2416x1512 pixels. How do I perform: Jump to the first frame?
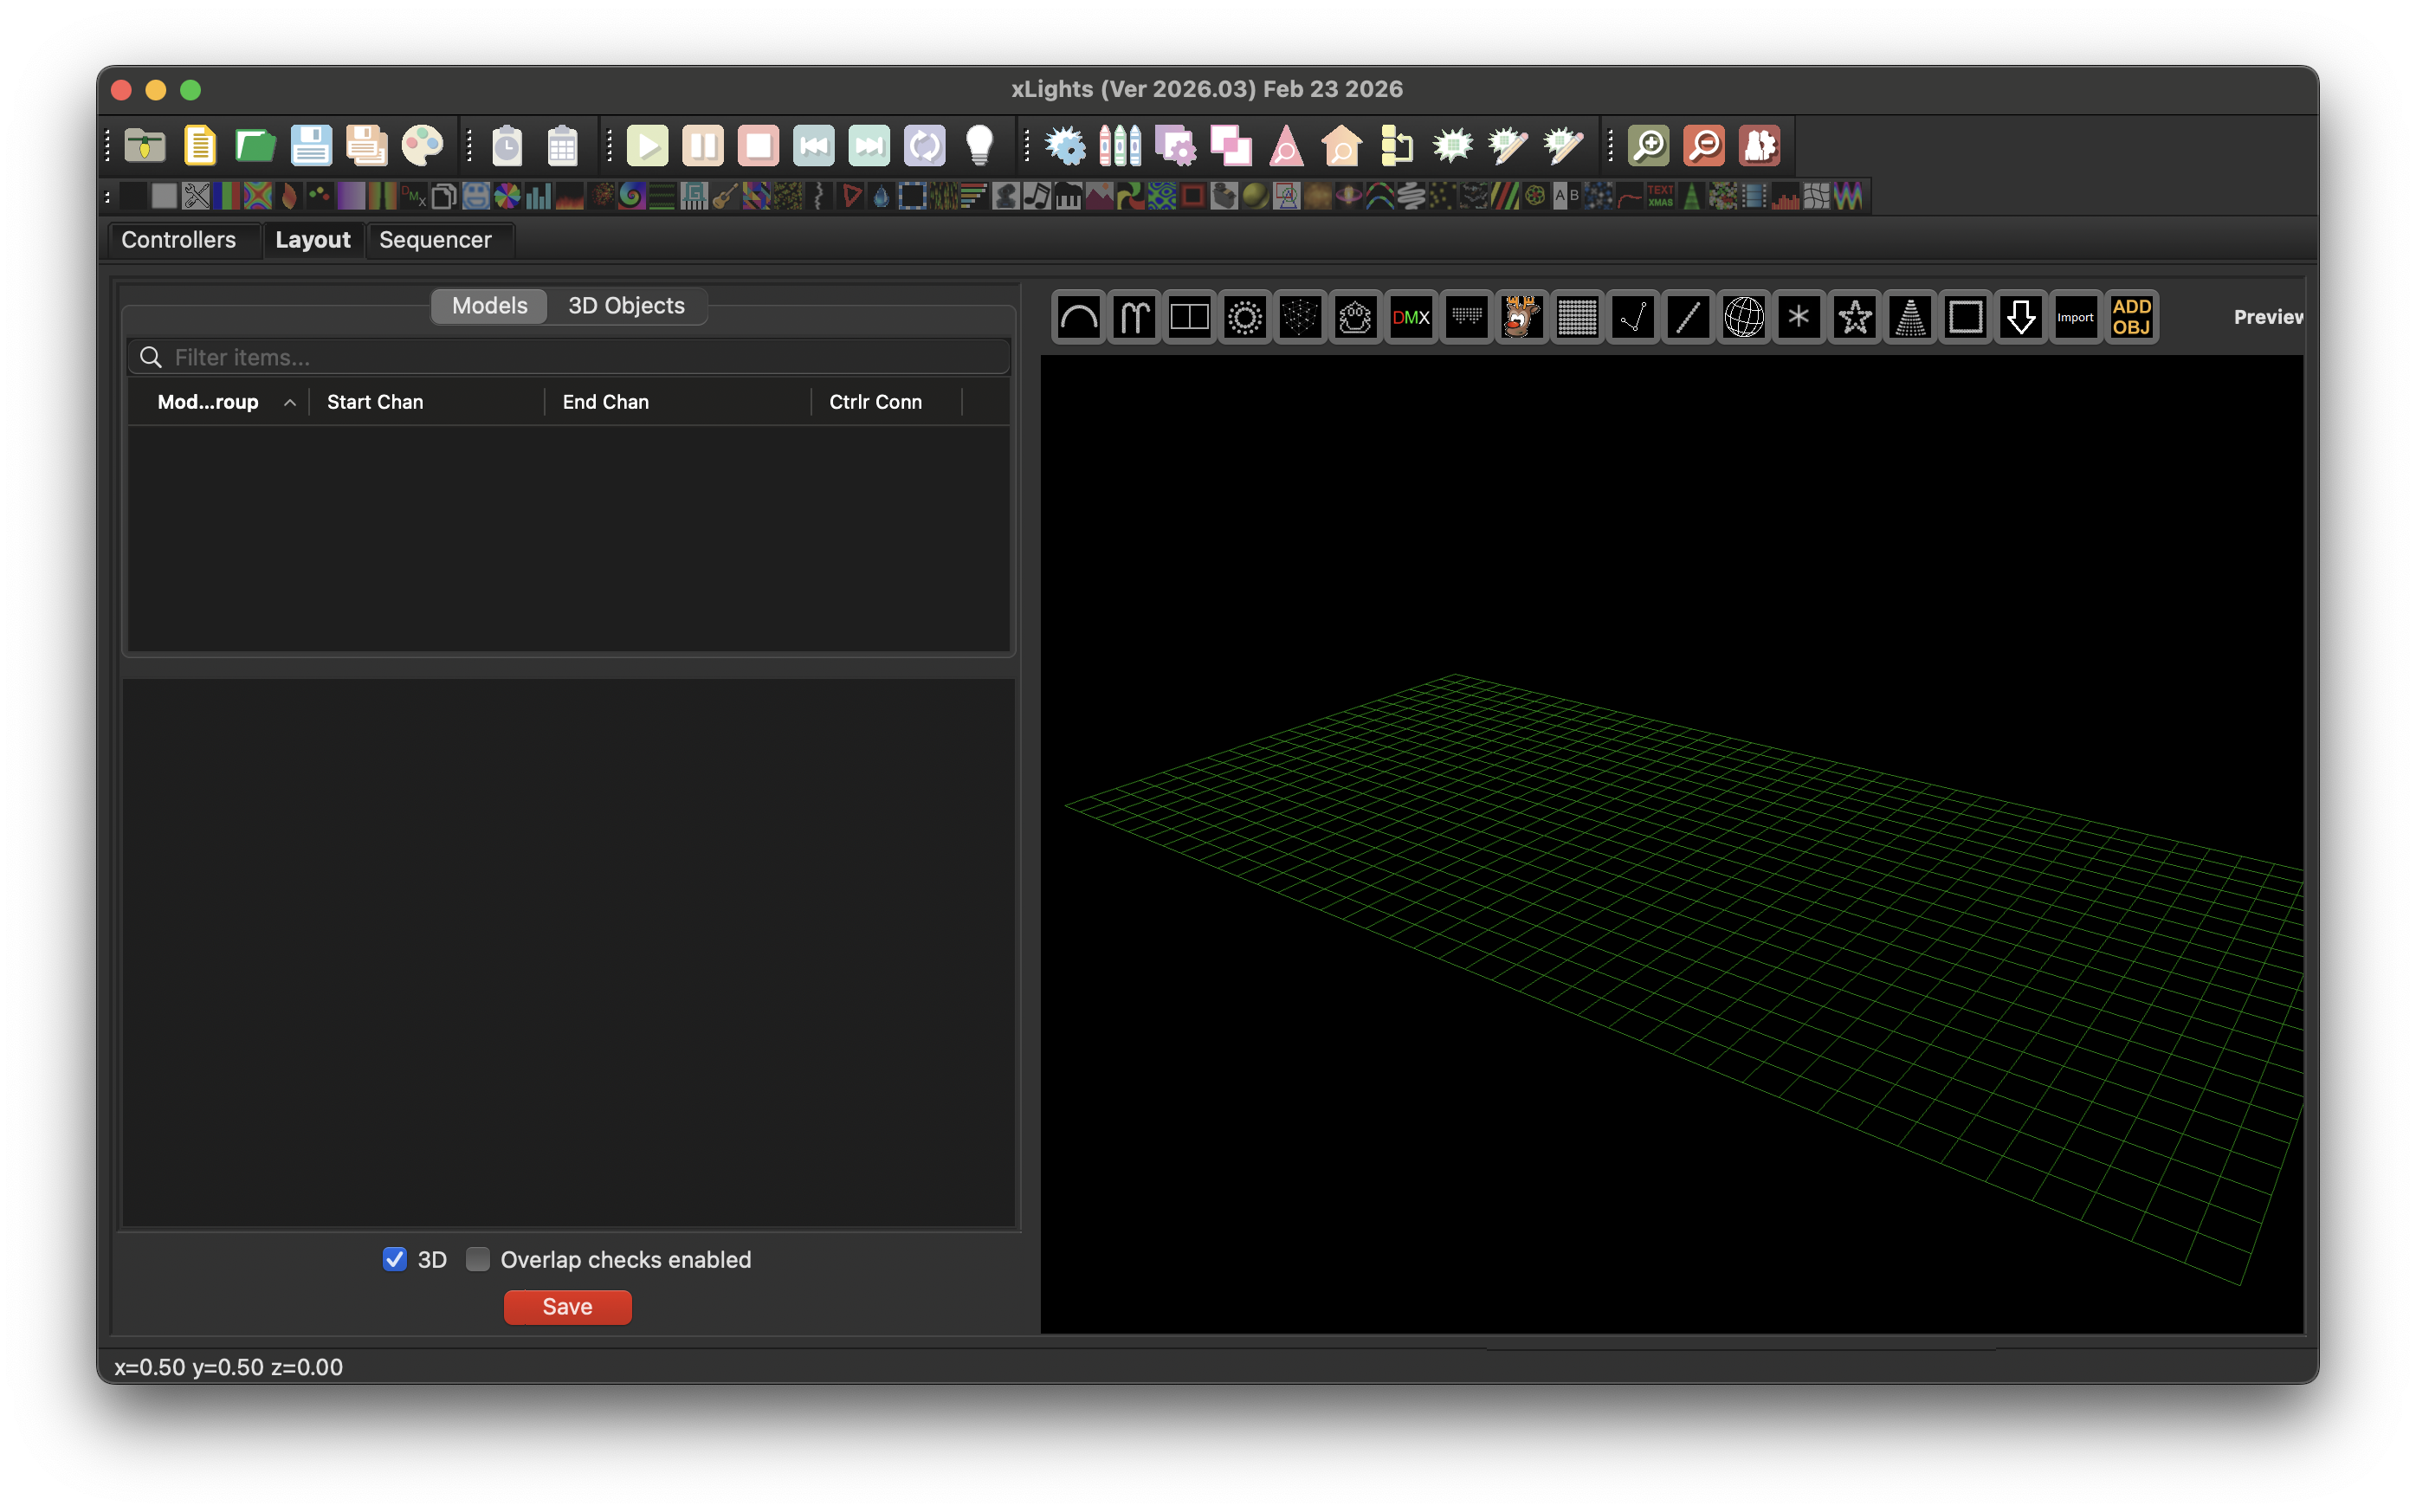tap(814, 146)
